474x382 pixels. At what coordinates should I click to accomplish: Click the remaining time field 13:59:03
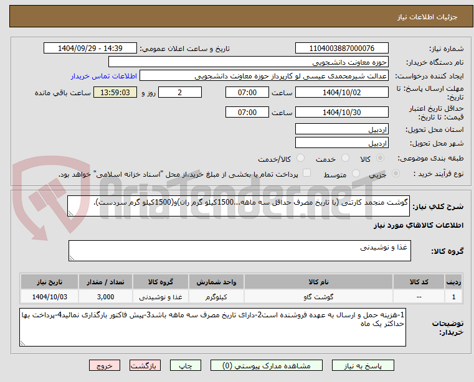115,93
